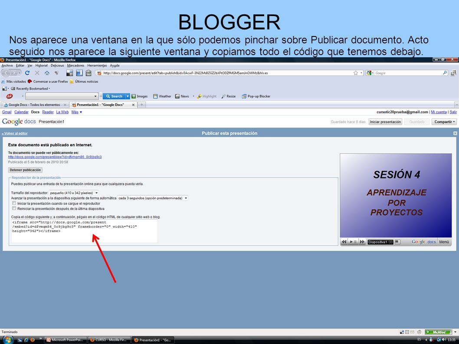Check Iniciar la presentación cuando se cargue
Viewport: 459px width, 344px height.
click(14, 203)
